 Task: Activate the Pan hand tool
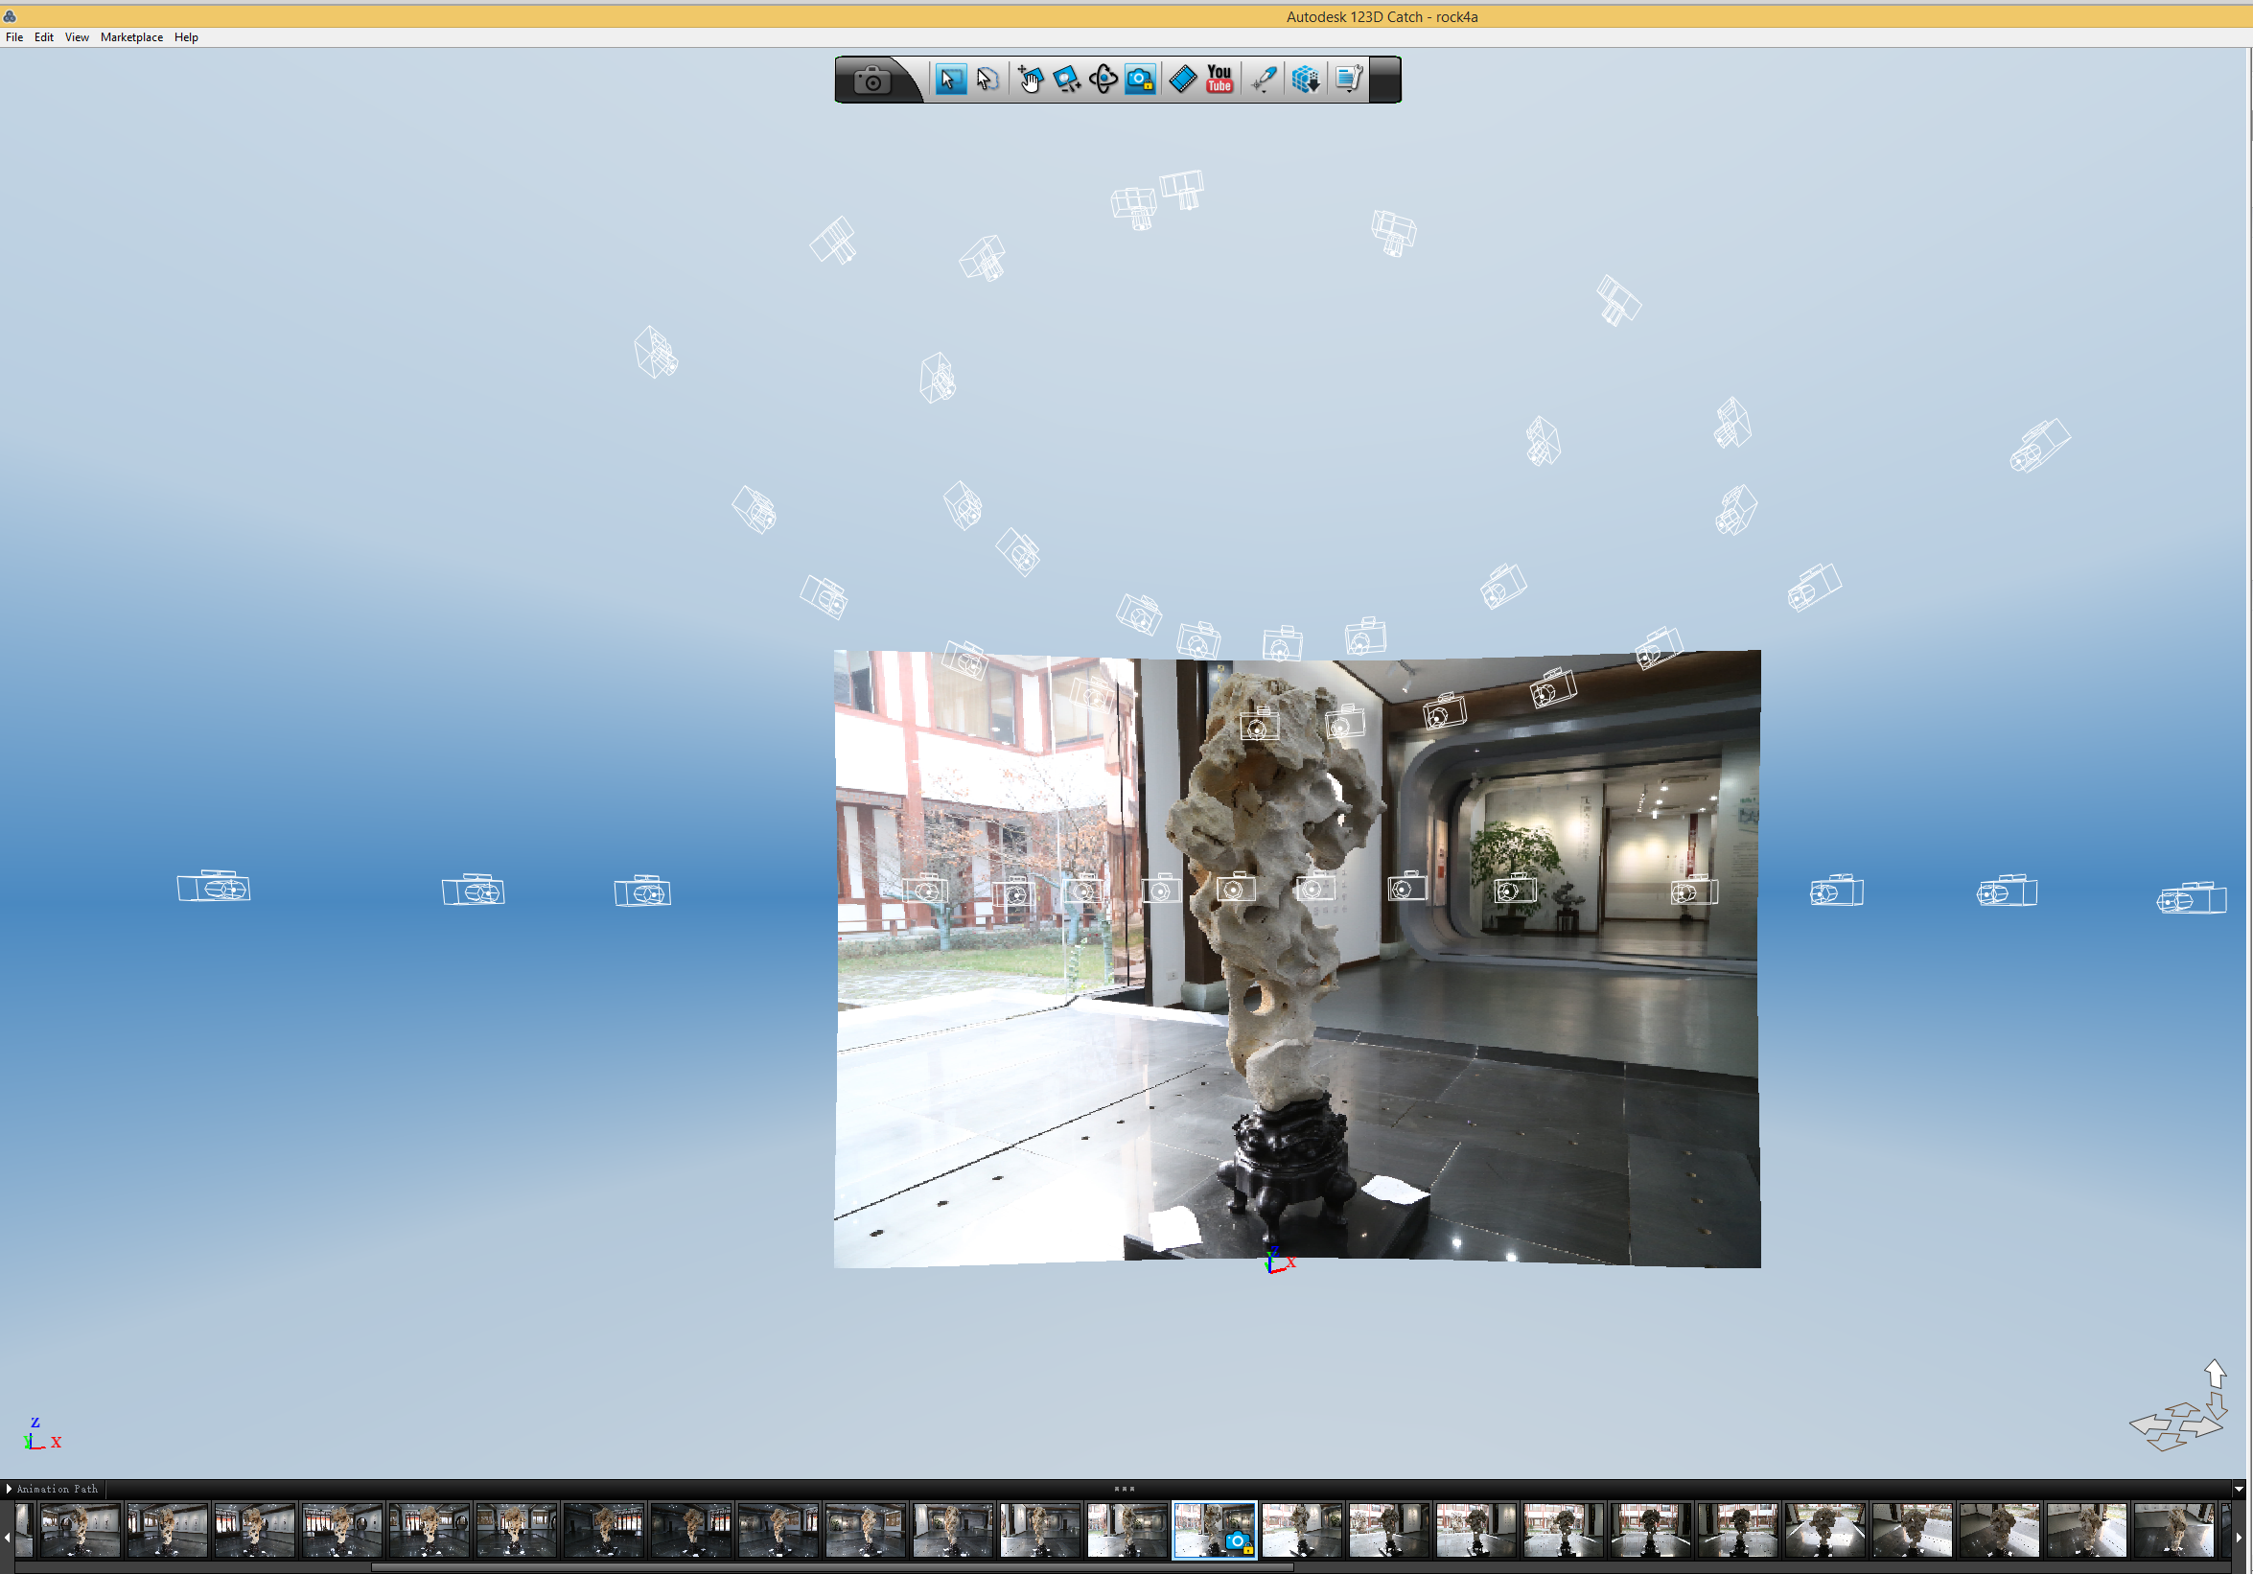1030,80
